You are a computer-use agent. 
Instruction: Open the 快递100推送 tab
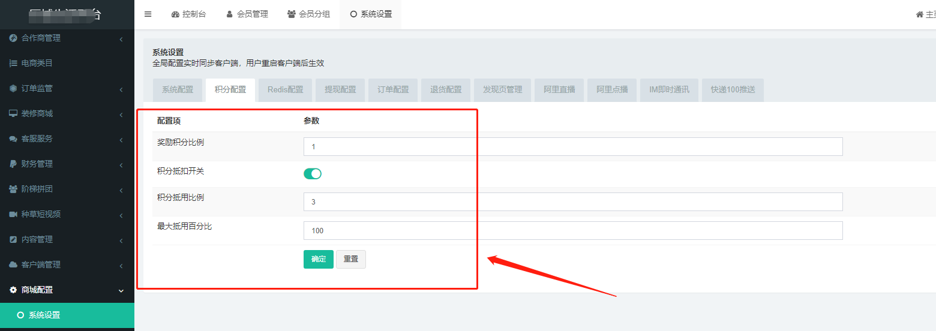click(x=733, y=90)
